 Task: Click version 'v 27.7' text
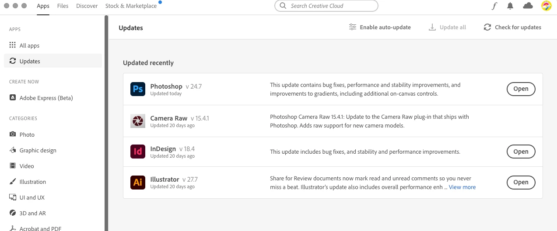190,179
